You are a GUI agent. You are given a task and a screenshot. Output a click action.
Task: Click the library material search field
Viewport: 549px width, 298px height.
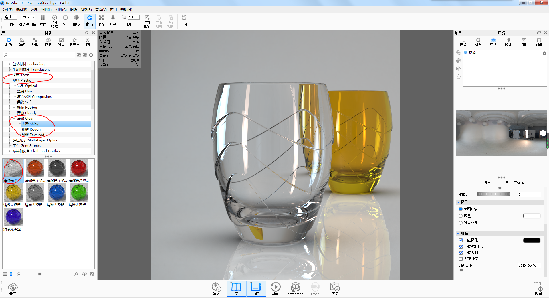pyautogui.click(x=39, y=55)
